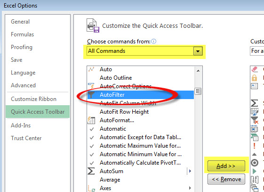Image resolution: width=264 pixels, height=192 pixels.
Task: Switch to the Advanced options tab
Action: point(23,85)
